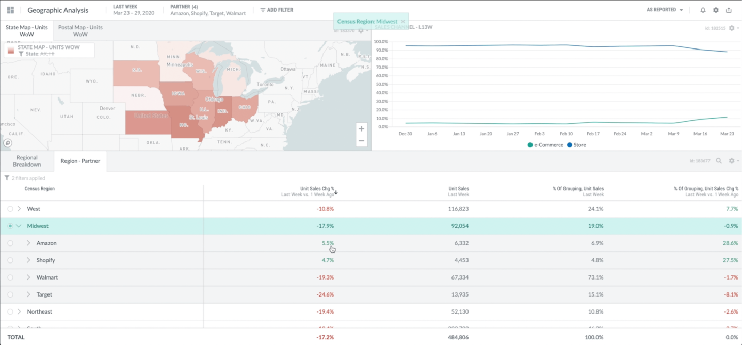Zoom in on the map
Screen dimensions: 742x345
pyautogui.click(x=361, y=129)
